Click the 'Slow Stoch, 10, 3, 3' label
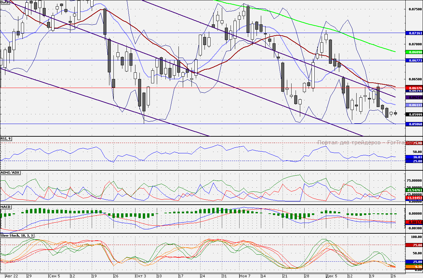Screen dimensions: 423x278 pos(17,236)
